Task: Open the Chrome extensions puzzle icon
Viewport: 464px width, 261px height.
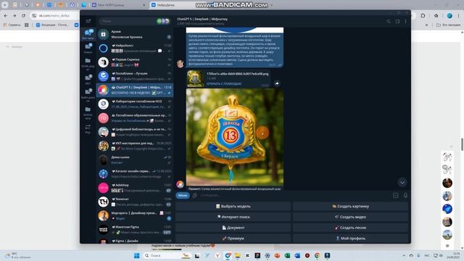Action: tap(423, 15)
